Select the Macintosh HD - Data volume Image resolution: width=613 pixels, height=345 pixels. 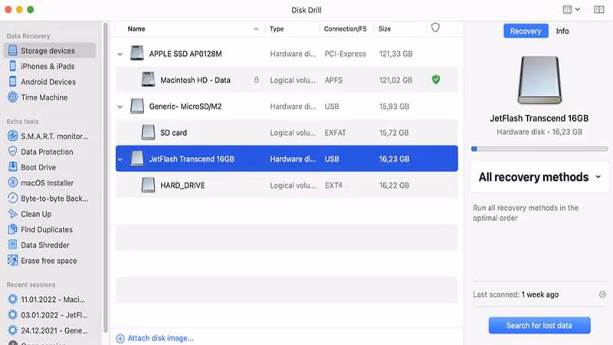click(287, 80)
